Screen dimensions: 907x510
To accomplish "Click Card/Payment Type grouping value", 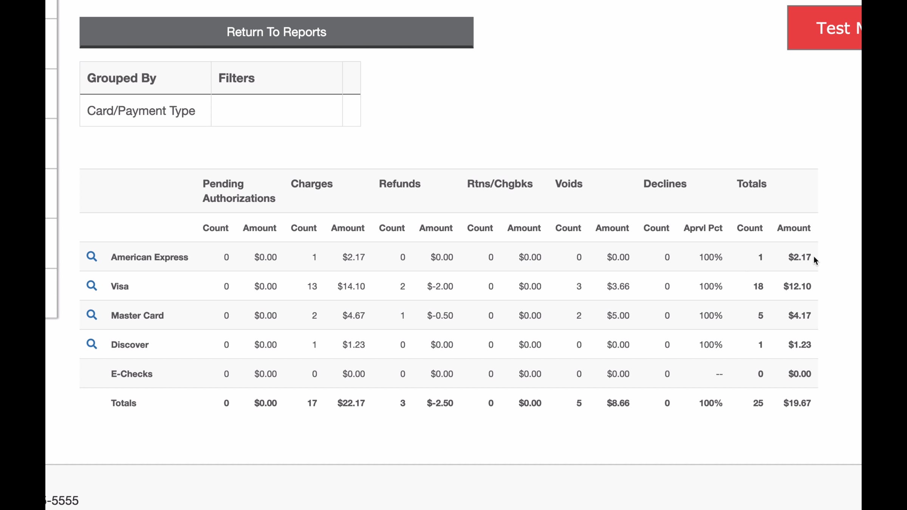I will click(x=141, y=111).
